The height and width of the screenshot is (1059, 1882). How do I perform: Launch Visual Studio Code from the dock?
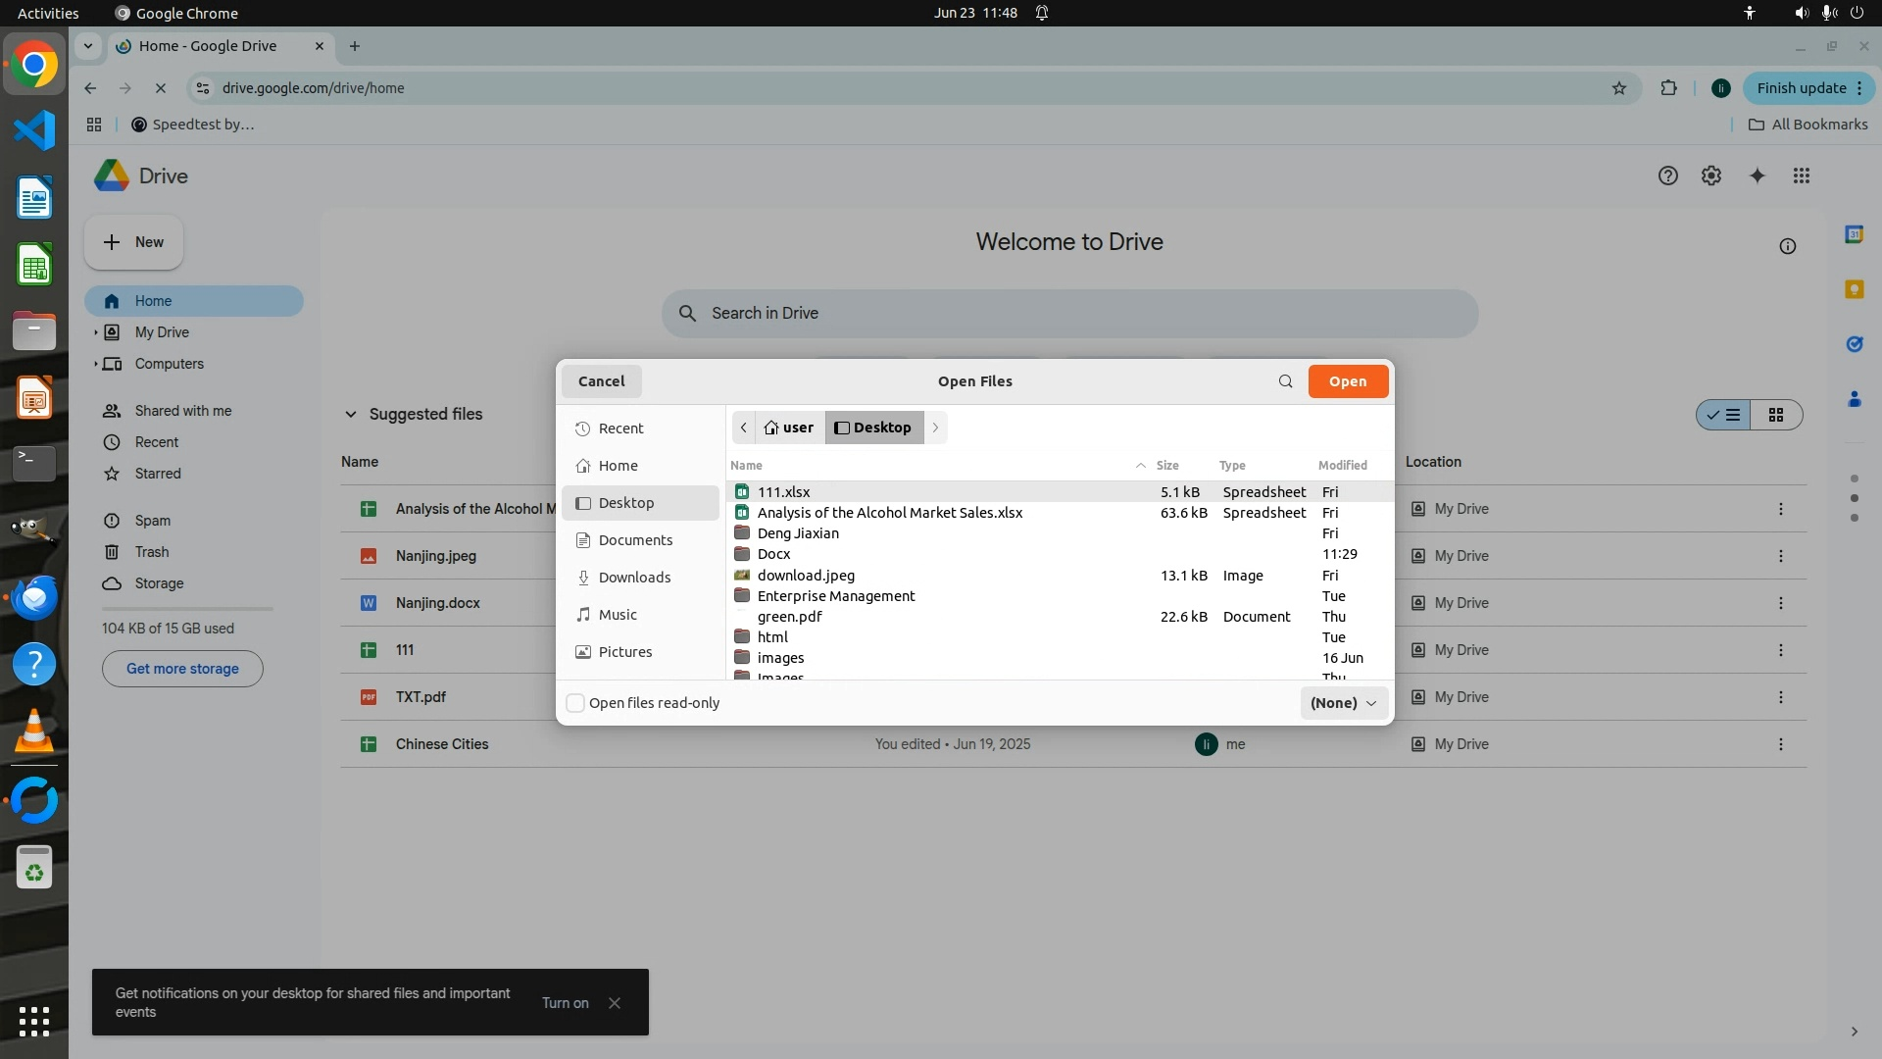pos(34,130)
